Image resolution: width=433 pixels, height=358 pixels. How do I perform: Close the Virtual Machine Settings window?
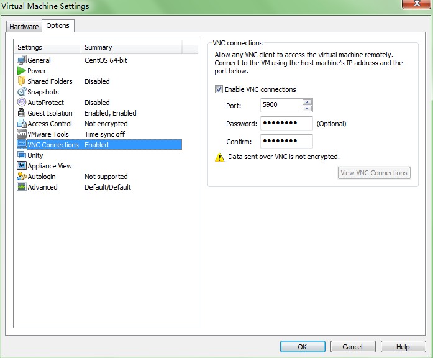417,4
